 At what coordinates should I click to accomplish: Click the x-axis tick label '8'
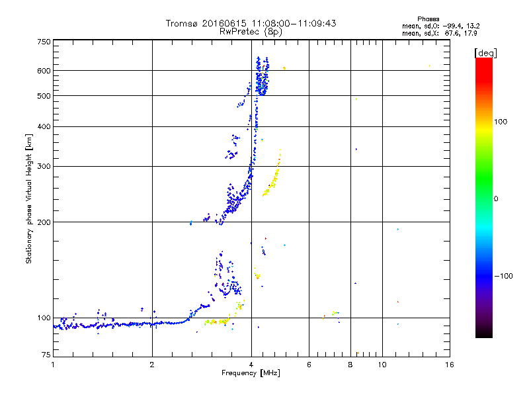(350, 365)
